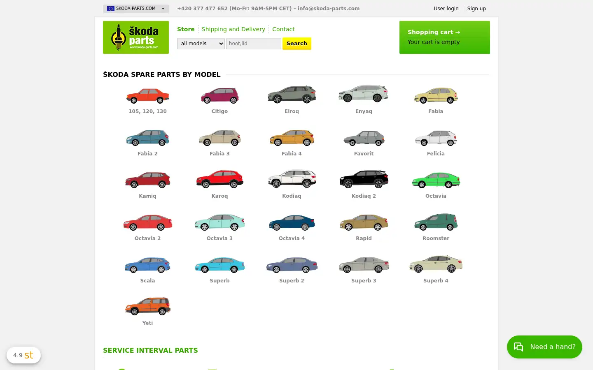This screenshot has height=370, width=593.
Task: Select the orange 105, 120, 130 car icon
Action: click(147, 95)
